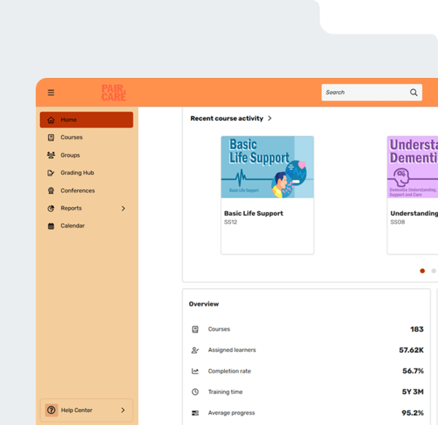Select the first carousel page dot
Viewport: 438px width, 425px height.
422,270
